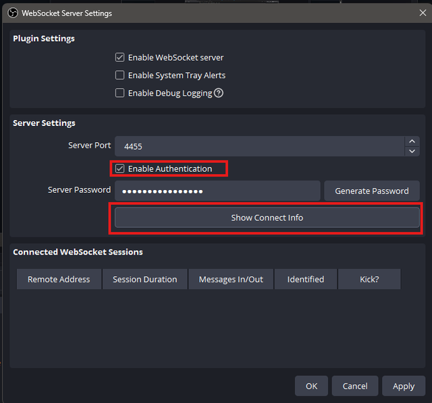Viewport: 432px width, 403px height.
Task: Click Show Connect Info button
Action: (267, 218)
